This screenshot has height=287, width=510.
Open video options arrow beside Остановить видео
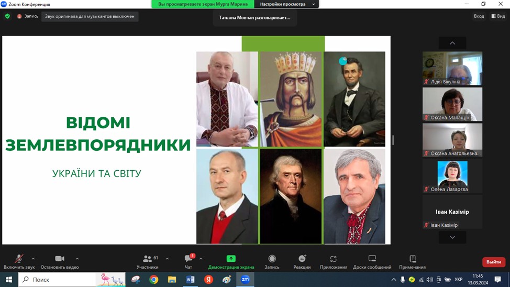pyautogui.click(x=77, y=259)
